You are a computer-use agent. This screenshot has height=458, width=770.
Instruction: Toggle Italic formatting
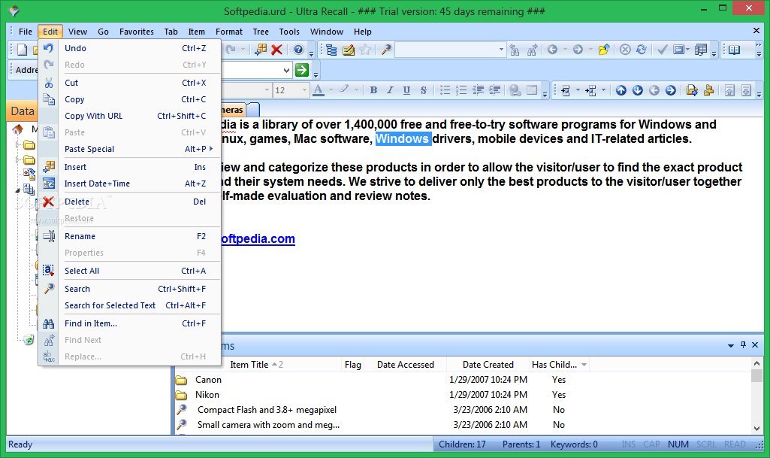coord(390,90)
